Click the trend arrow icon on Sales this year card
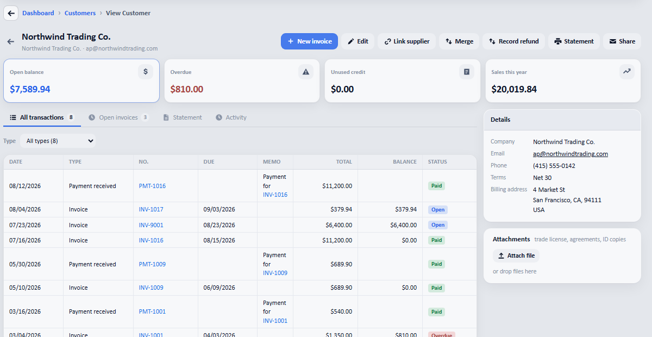The height and width of the screenshot is (337, 652). click(x=627, y=72)
